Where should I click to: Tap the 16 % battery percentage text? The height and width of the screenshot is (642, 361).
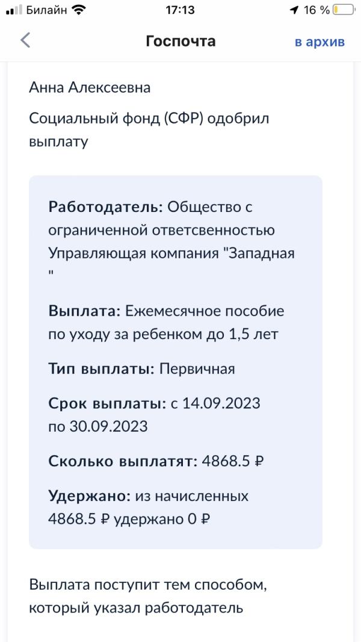pos(316,10)
